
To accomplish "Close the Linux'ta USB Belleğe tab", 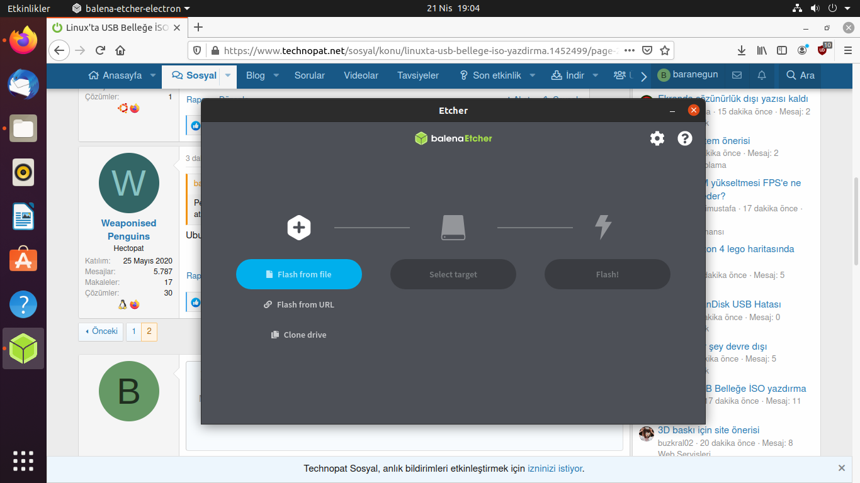I will tap(177, 28).
